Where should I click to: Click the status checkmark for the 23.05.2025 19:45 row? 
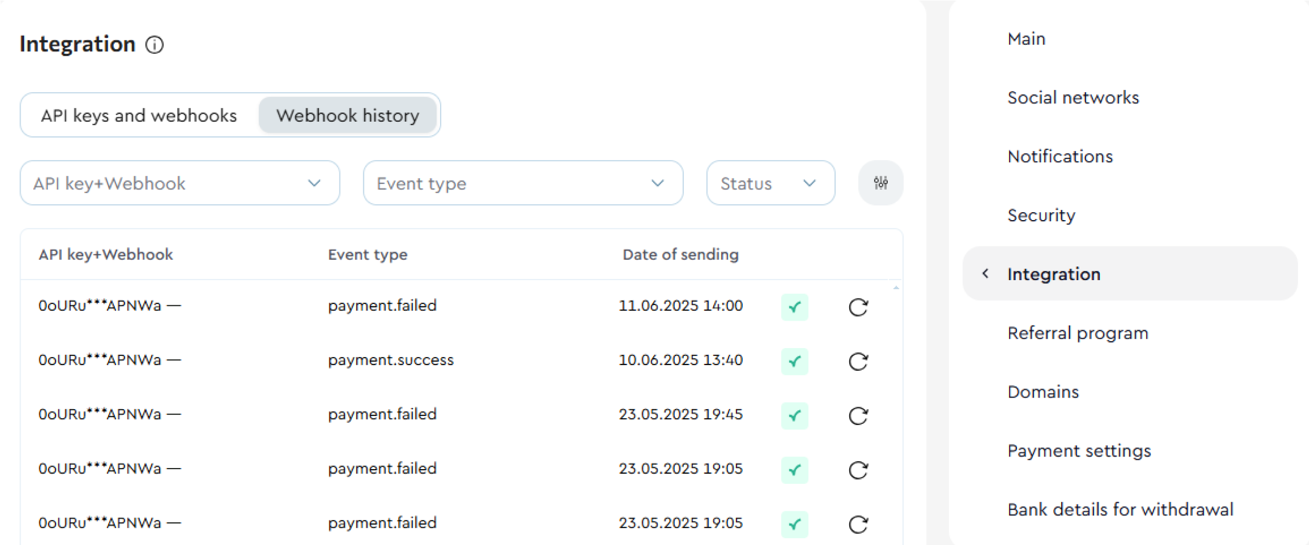point(794,416)
